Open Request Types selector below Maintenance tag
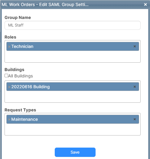Image resolution: width=150 pixels, height=159 pixels. 73,129
